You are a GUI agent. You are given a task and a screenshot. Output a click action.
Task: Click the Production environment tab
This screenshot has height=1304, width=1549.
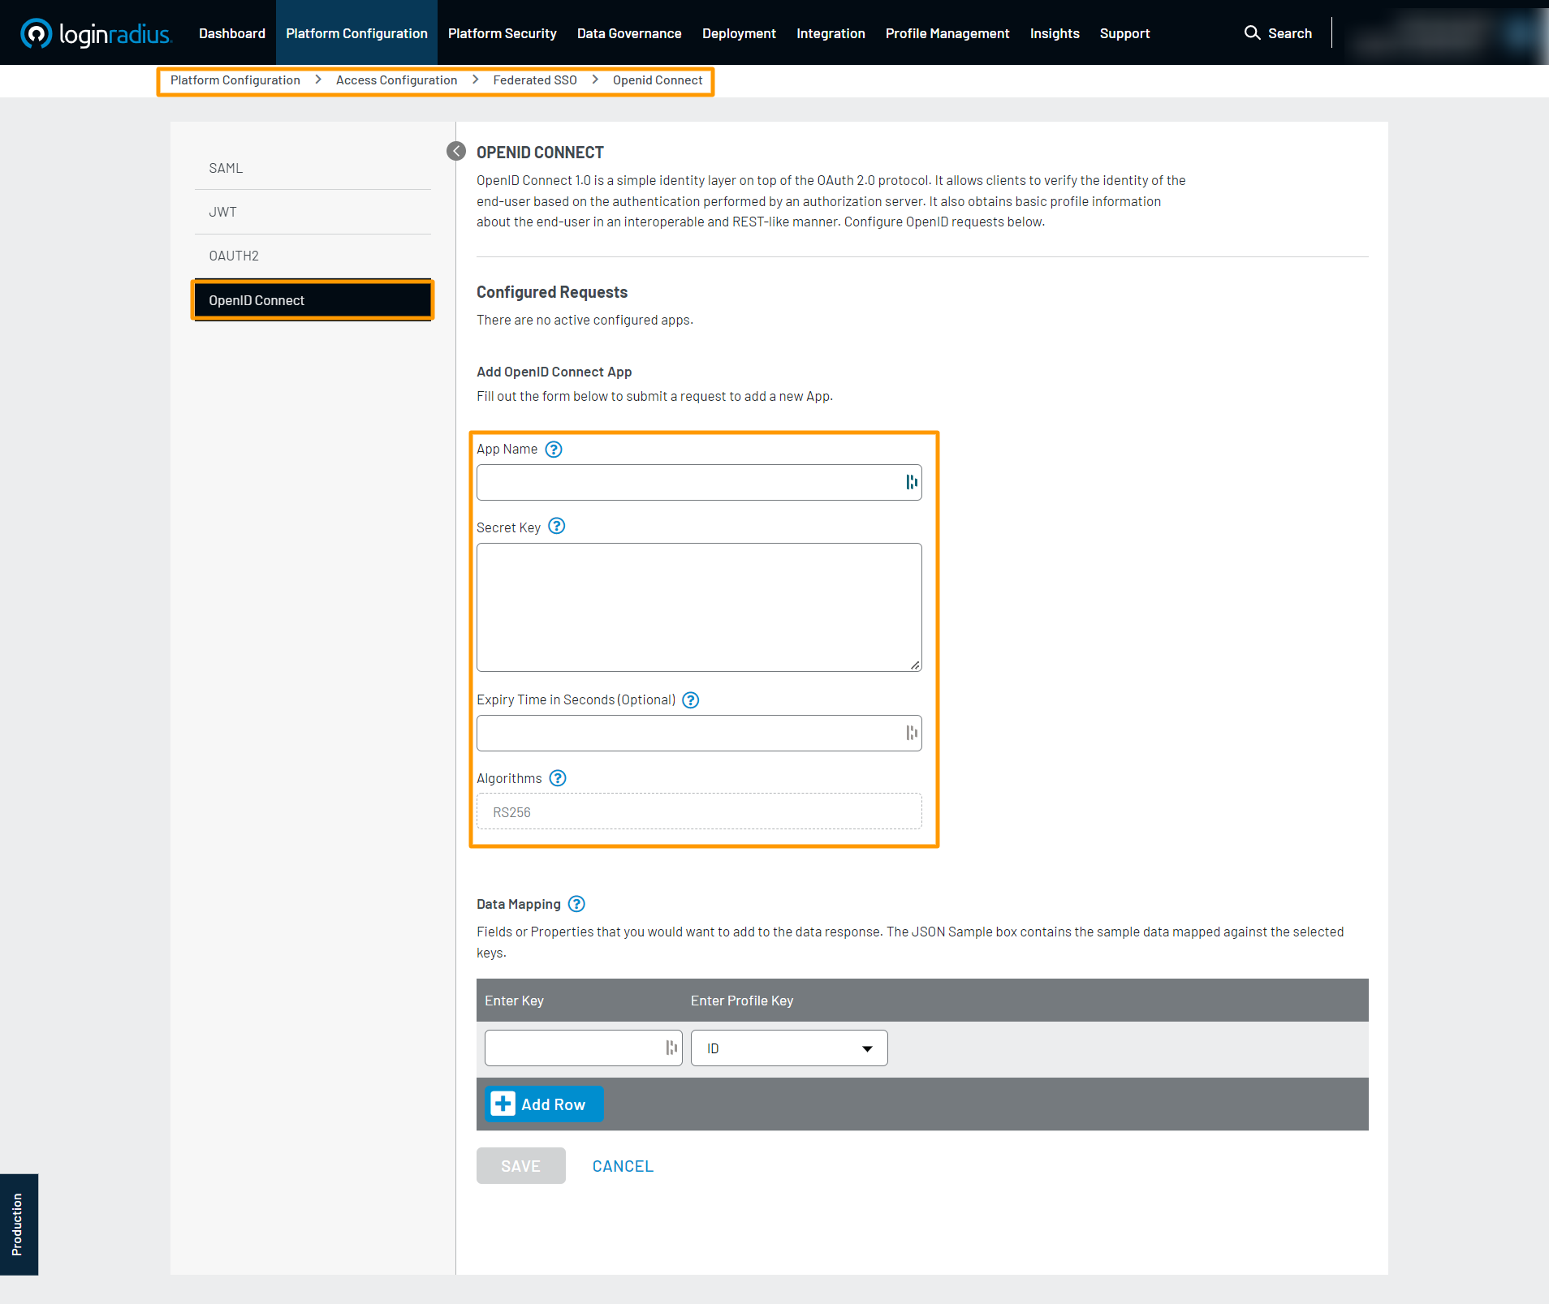tap(19, 1224)
